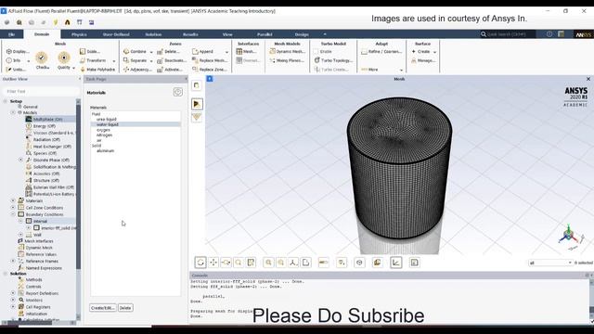The width and height of the screenshot is (594, 334).
Task: Expand the Discrete Phase node
Action: coord(20,160)
